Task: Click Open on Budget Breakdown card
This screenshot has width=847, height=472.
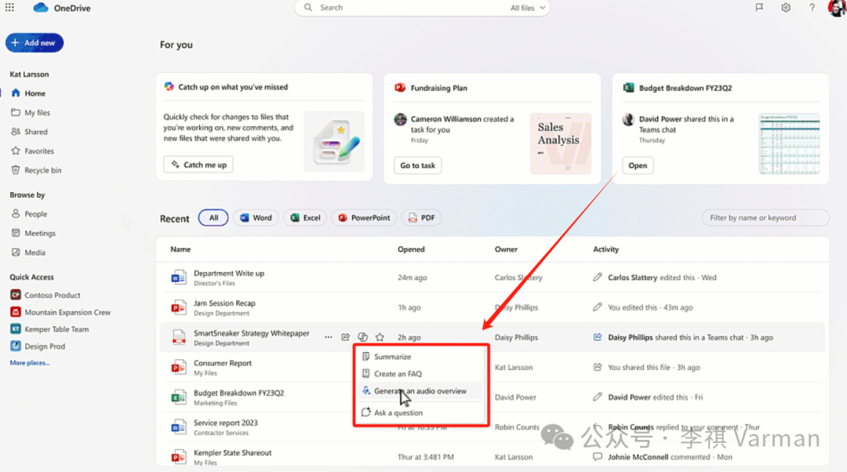Action: click(638, 165)
